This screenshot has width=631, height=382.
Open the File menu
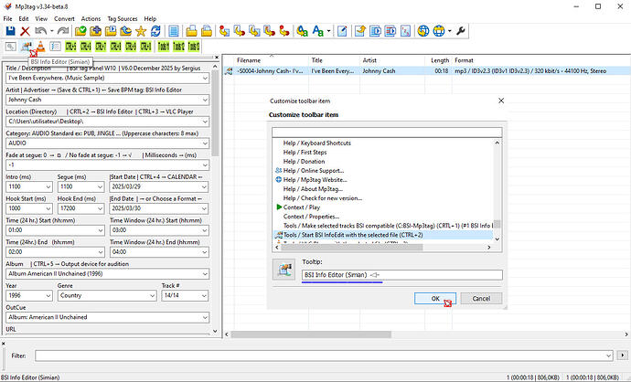[7, 18]
